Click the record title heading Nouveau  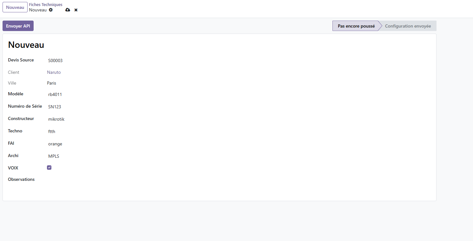pos(26,45)
